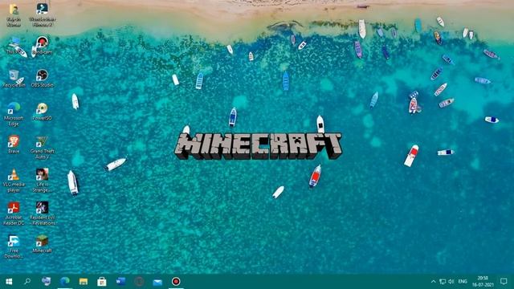Select the VLC media player shortcut
The image size is (514, 289).
click(x=14, y=181)
